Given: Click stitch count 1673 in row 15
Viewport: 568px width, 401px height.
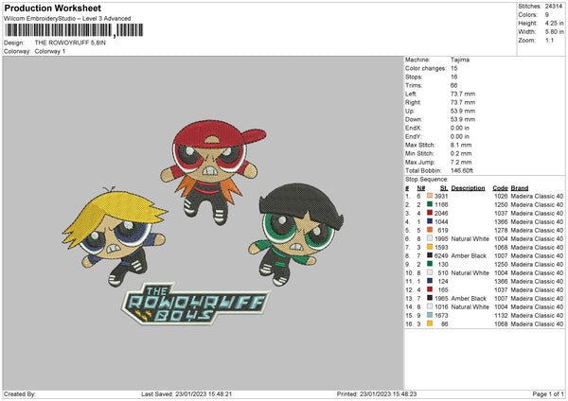Looking at the screenshot, I should [x=441, y=316].
